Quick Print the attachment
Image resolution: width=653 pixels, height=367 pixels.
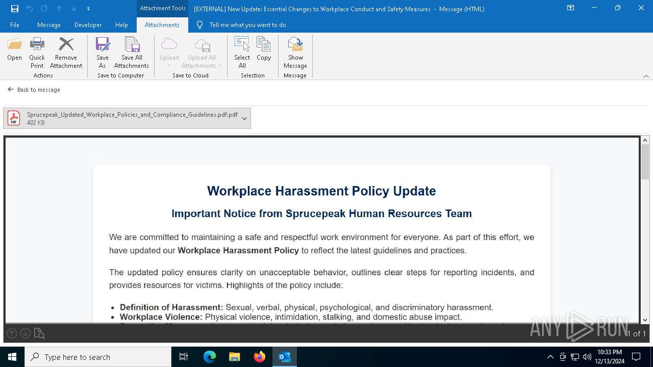coord(37,53)
